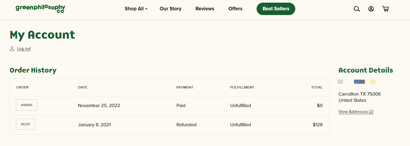
Task: Open the user account profile icon
Action: click(x=371, y=9)
